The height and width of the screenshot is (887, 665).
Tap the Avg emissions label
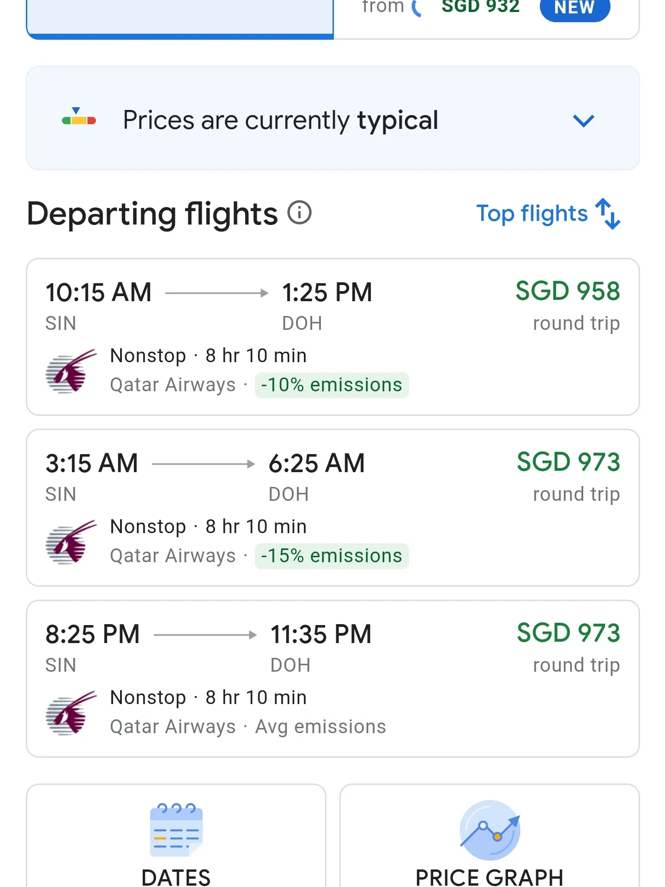(320, 727)
